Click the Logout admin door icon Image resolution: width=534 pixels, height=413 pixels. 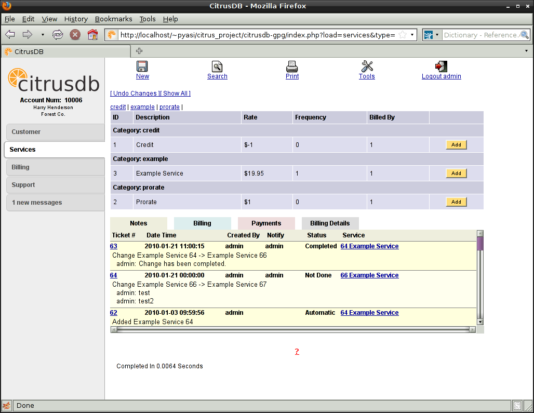[441, 66]
